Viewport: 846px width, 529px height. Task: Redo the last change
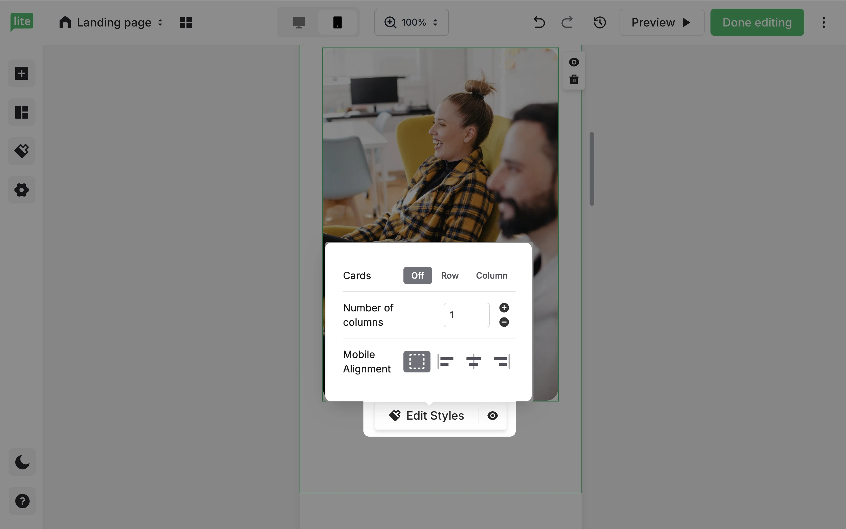click(567, 22)
